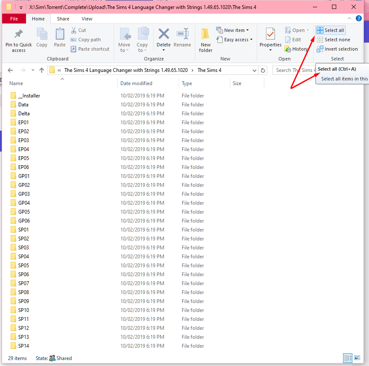Click Invert selection

tap(337, 49)
